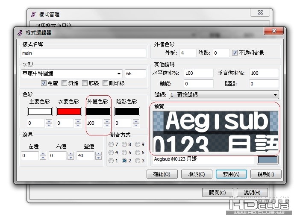Decrease the 外框色彩 alpha value

click(x=107, y=125)
